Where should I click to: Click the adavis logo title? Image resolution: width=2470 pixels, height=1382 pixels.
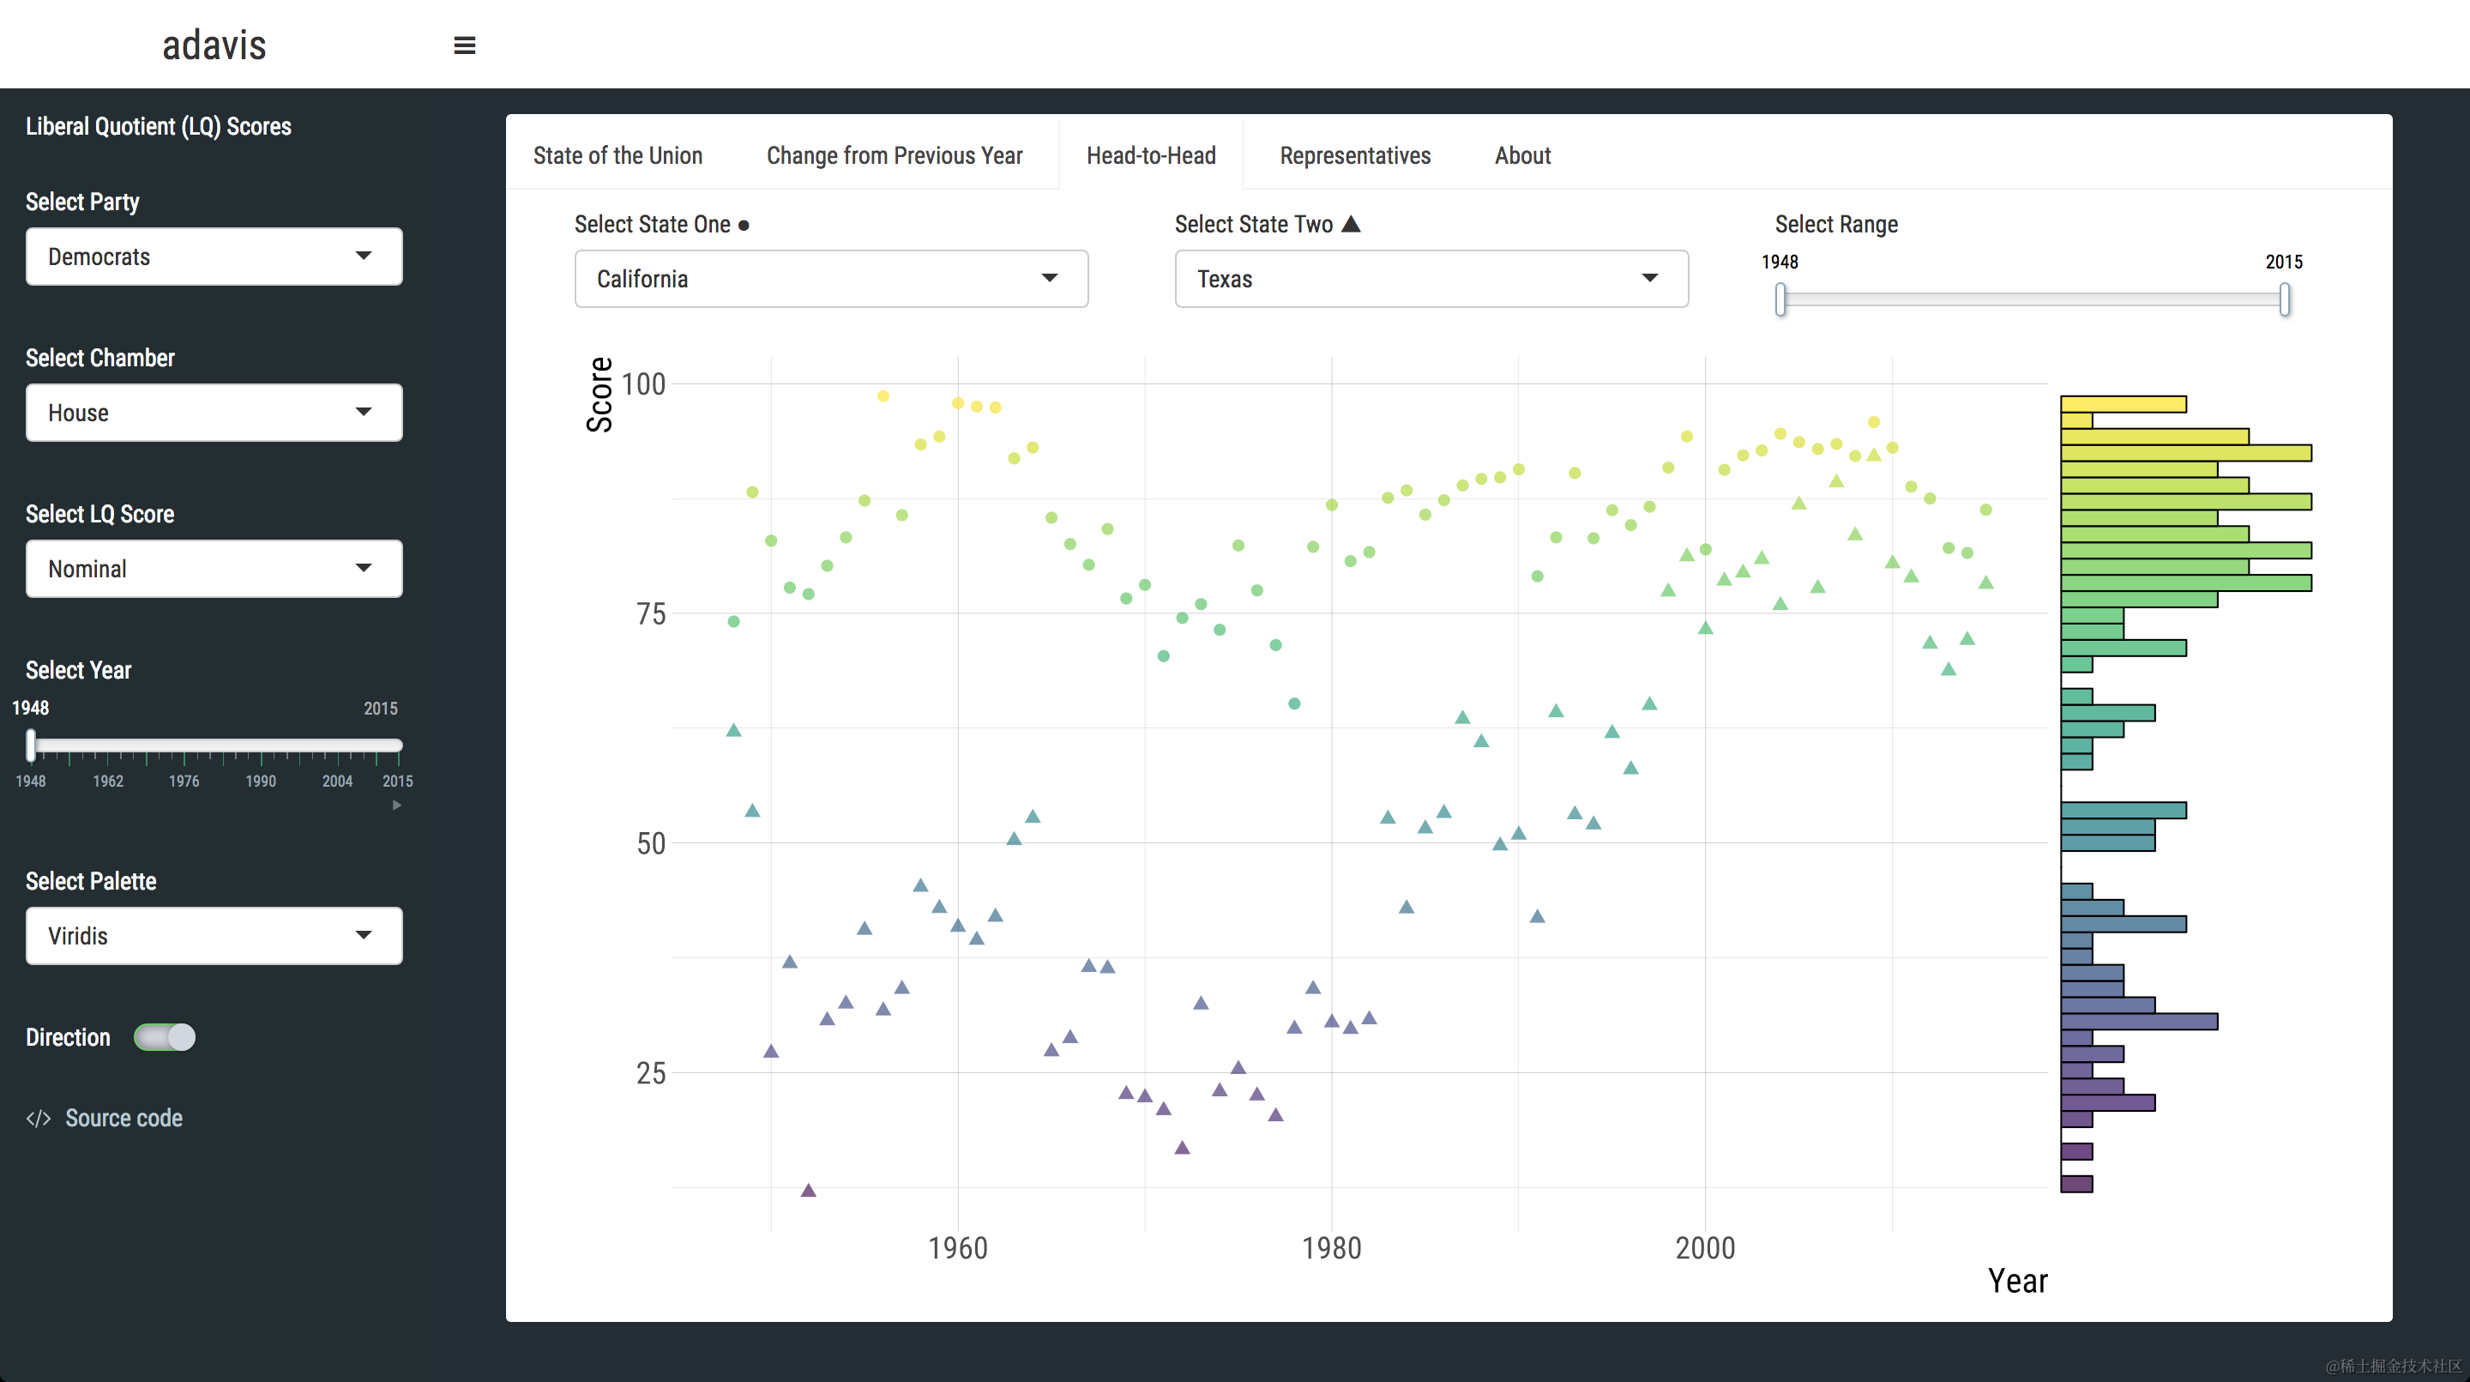(x=214, y=45)
